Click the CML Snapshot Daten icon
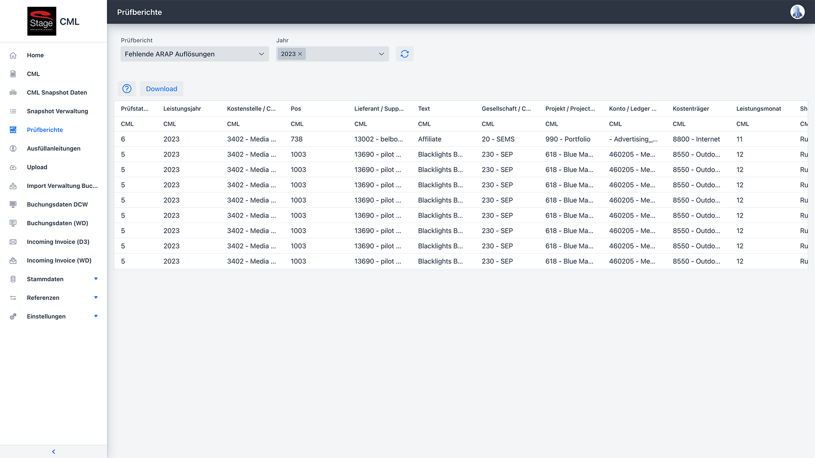Image resolution: width=815 pixels, height=458 pixels. (x=13, y=92)
